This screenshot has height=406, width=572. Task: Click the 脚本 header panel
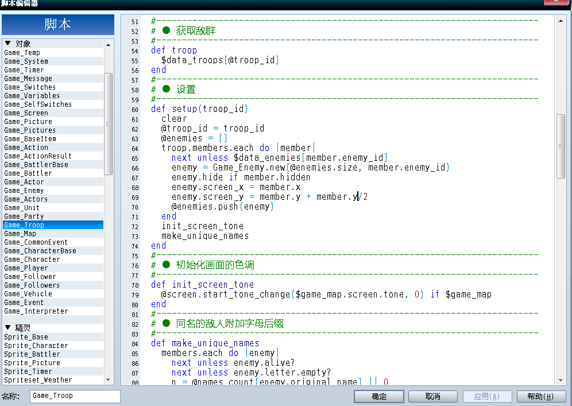click(x=58, y=25)
